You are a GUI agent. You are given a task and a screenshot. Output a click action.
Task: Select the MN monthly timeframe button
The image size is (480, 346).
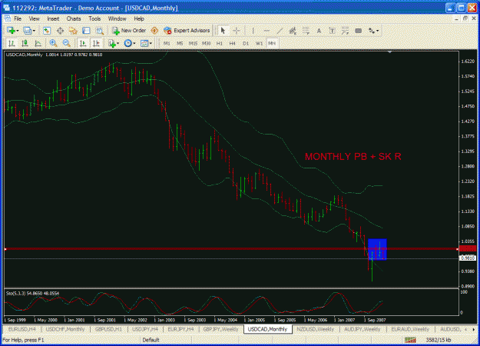point(272,43)
